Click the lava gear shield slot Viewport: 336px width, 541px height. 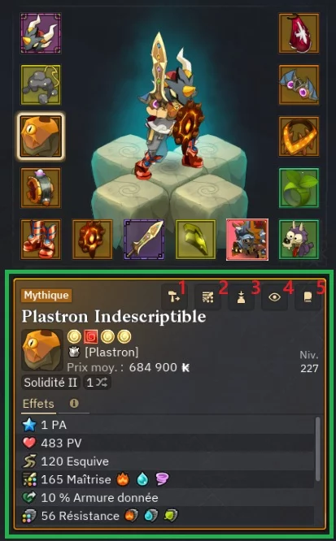pos(92,240)
